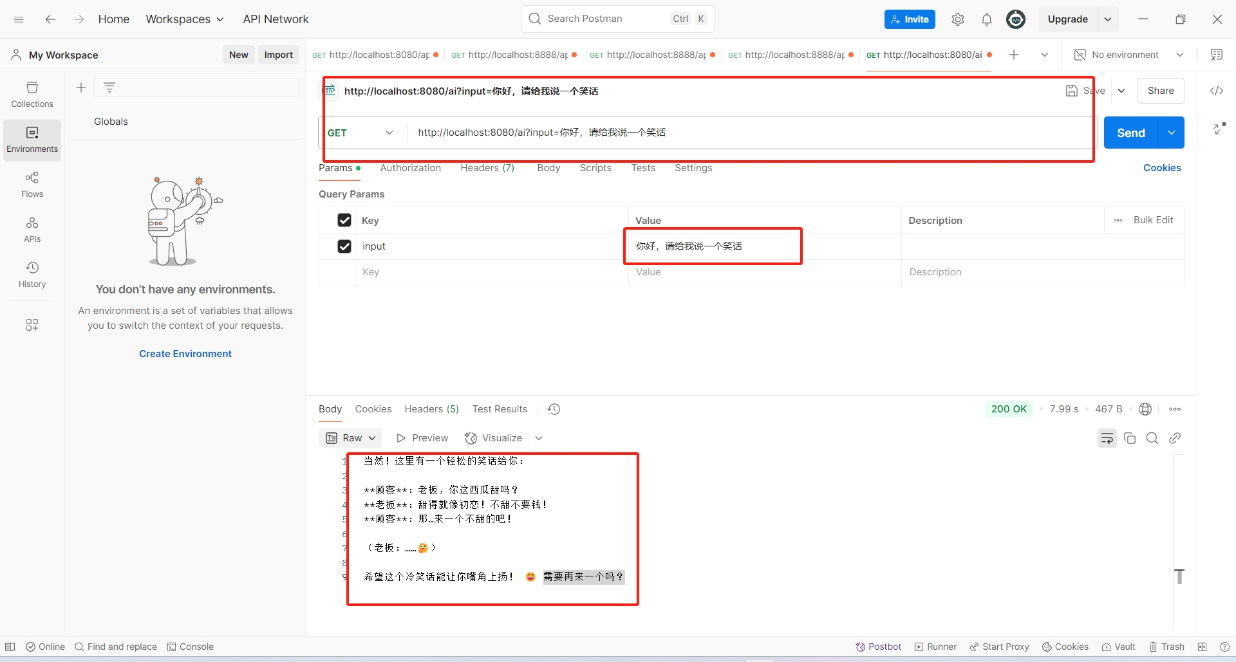Image resolution: width=1236 pixels, height=662 pixels.
Task: Open the Environments sidebar section
Action: pos(32,140)
